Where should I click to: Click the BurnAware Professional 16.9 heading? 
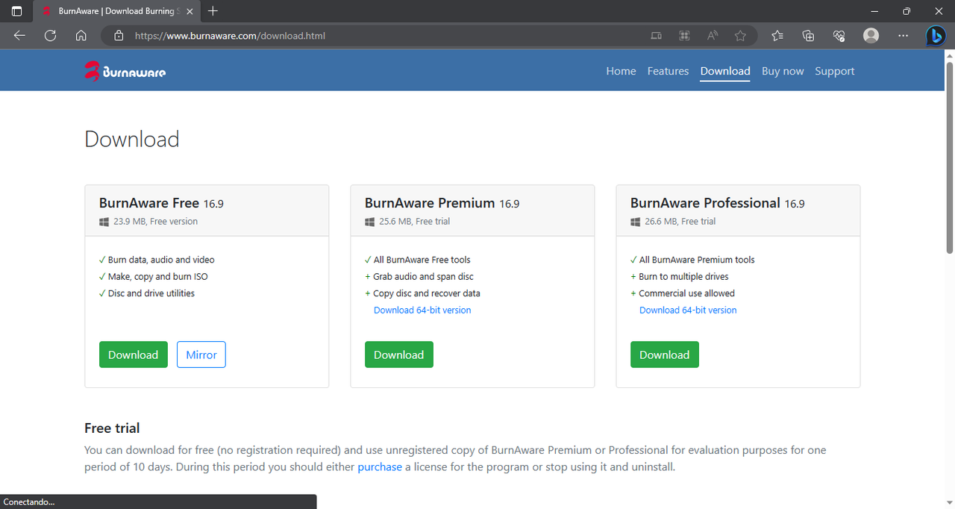pyautogui.click(x=718, y=203)
